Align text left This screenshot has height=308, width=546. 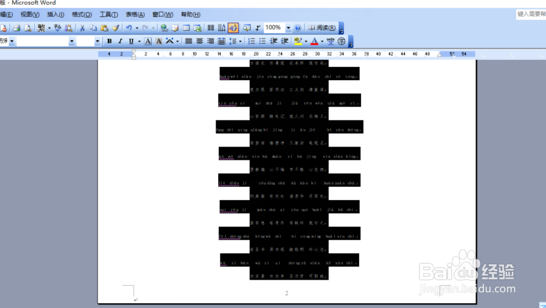[x=189, y=41]
